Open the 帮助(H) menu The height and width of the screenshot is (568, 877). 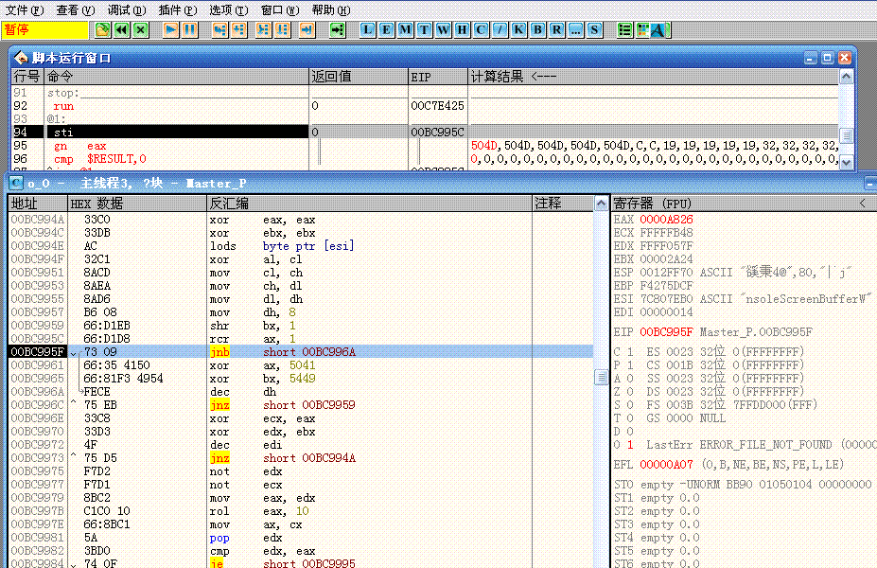click(331, 10)
